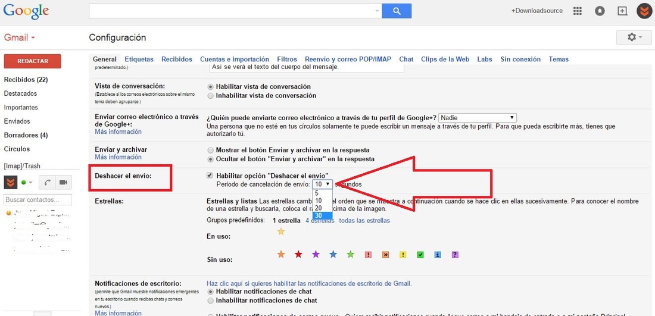Image resolution: width=655 pixels, height=316 pixels.
Task: Open the settings gear menu
Action: 634,37
